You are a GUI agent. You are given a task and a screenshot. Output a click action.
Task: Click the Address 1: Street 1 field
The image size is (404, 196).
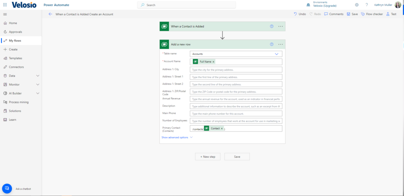(x=236, y=77)
